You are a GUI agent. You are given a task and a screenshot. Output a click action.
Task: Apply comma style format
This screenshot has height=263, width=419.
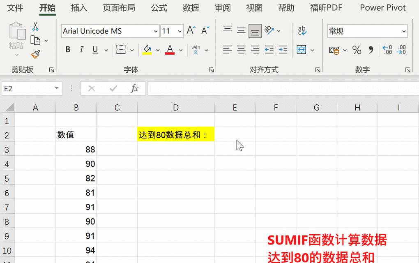click(371, 50)
